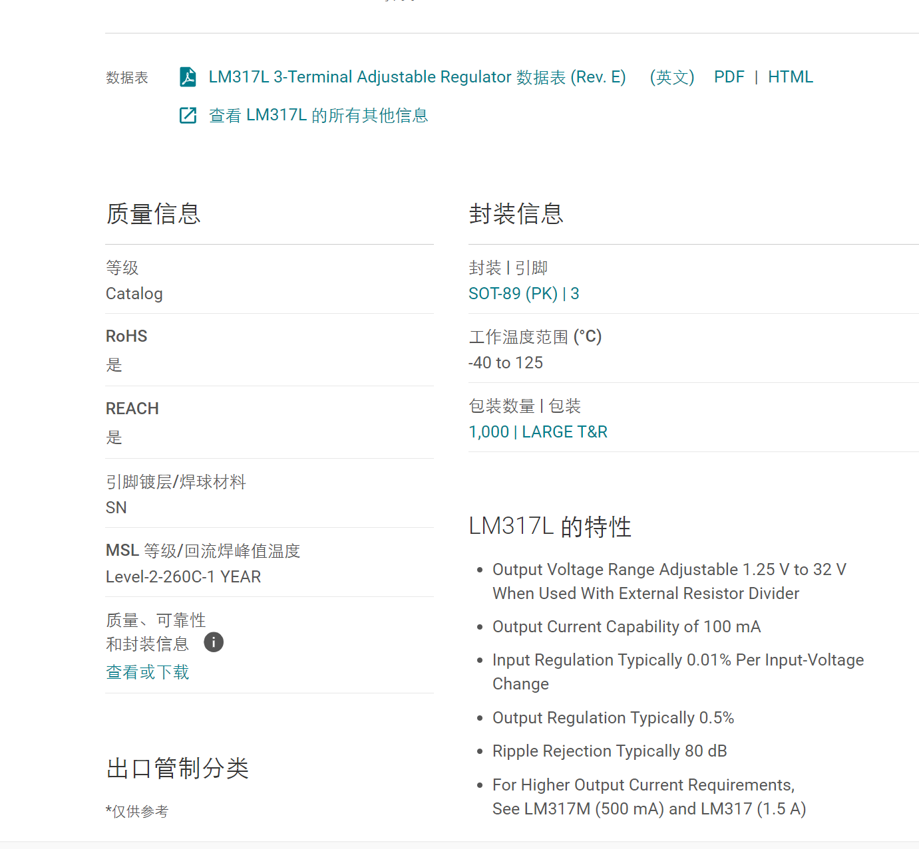
Task: Select the See LM317M (500 mA) line
Action: [x=649, y=809]
